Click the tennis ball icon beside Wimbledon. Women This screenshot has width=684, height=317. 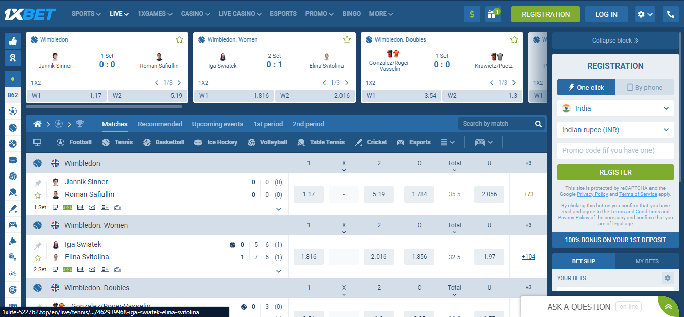(38, 225)
